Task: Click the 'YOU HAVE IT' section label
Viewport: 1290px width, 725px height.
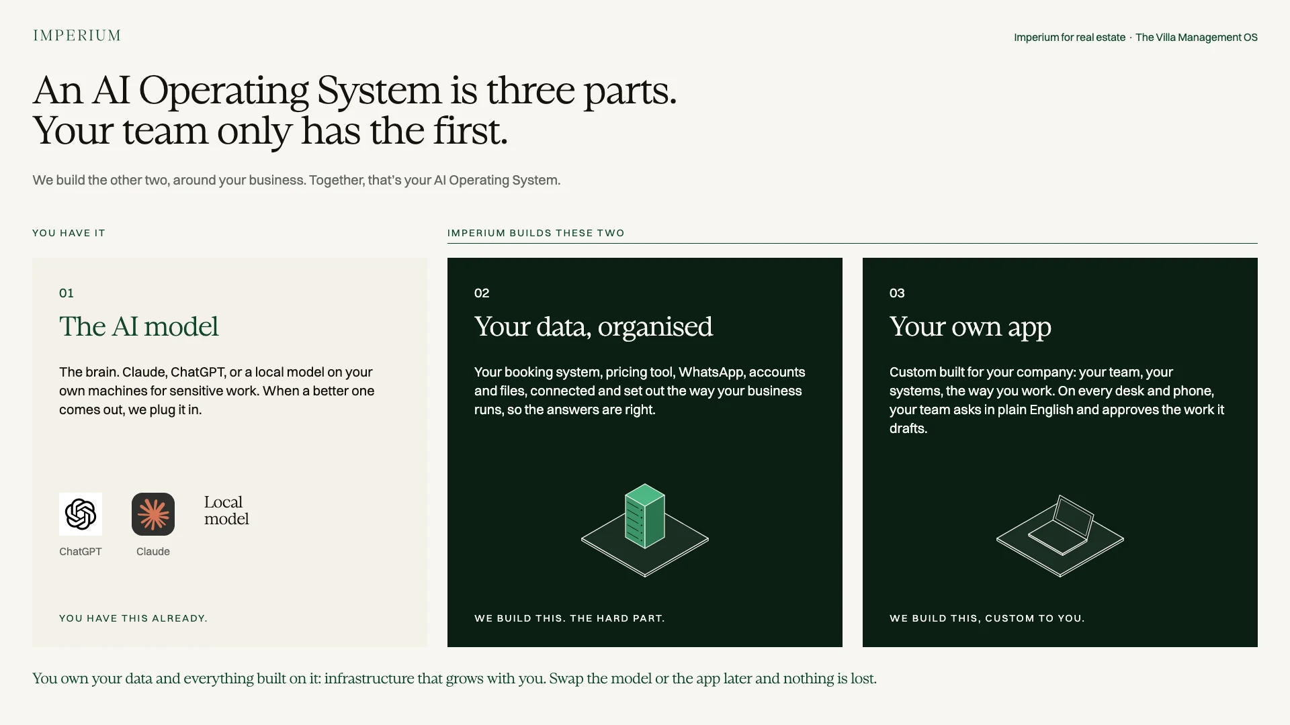Action: pos(69,233)
